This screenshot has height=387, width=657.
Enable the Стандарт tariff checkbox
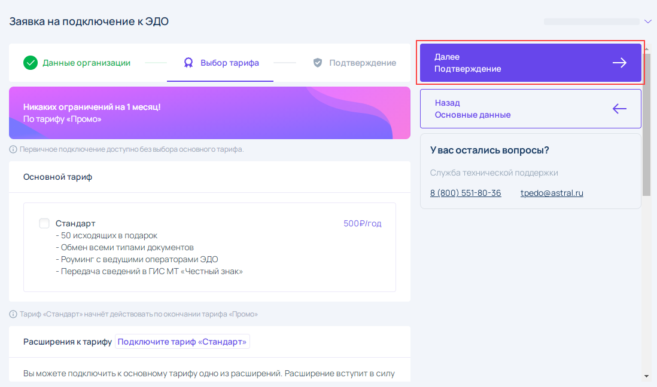point(44,223)
